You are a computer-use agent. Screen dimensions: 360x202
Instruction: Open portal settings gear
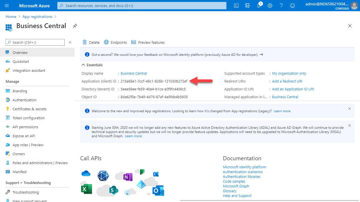(x=270, y=6)
